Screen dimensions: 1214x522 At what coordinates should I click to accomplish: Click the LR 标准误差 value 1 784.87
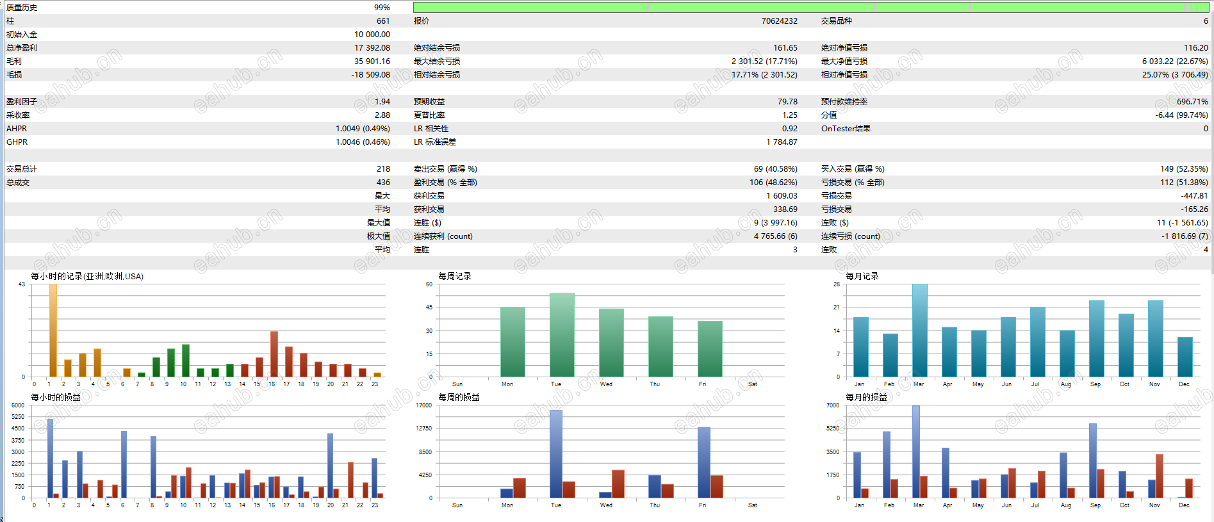[782, 142]
